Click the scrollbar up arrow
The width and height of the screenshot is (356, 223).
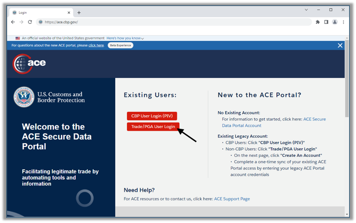coord(347,38)
